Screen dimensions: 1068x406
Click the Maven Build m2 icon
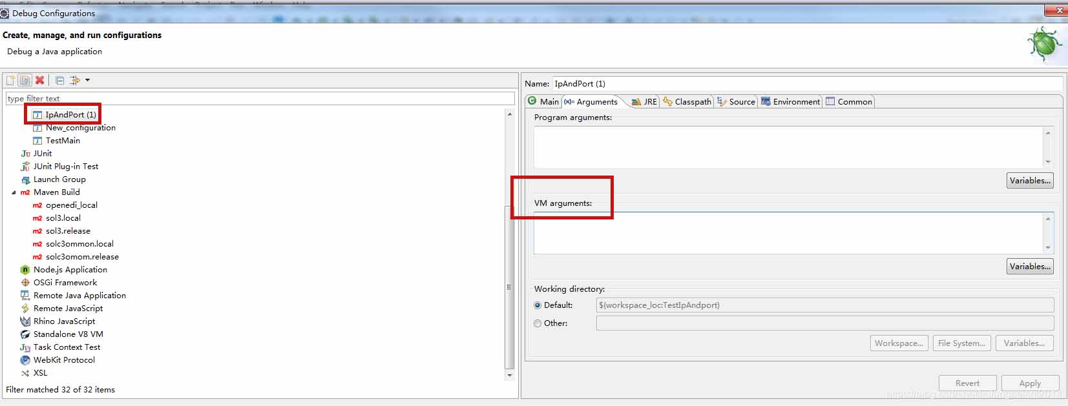pyautogui.click(x=25, y=192)
